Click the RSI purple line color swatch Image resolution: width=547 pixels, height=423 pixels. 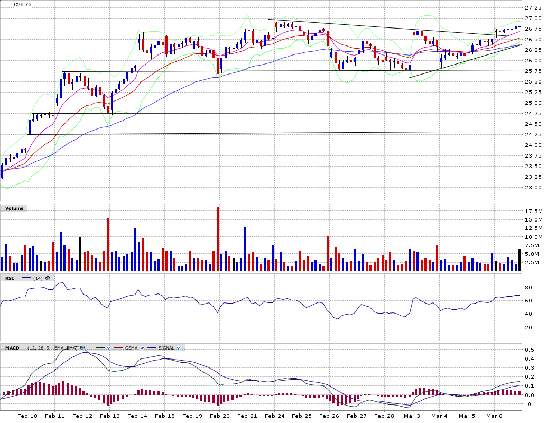[26, 278]
